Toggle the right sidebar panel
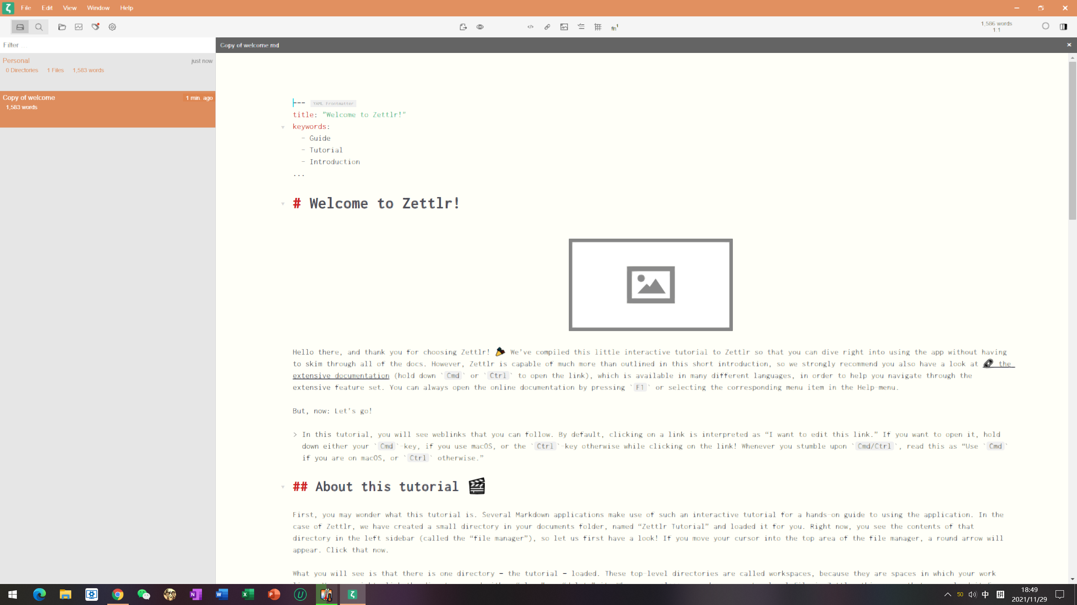1077x605 pixels. [1064, 26]
